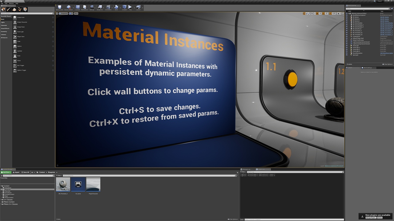Open the Lit view mode dropdown

[71, 14]
